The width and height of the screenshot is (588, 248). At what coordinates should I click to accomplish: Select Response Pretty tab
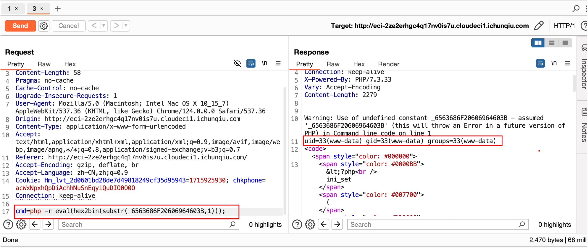click(305, 64)
